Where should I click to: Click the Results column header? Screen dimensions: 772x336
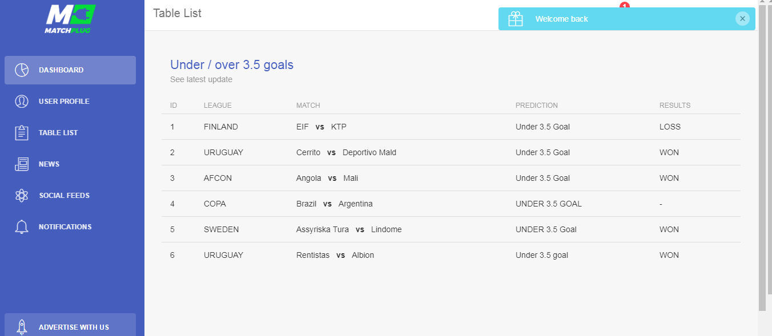675,106
